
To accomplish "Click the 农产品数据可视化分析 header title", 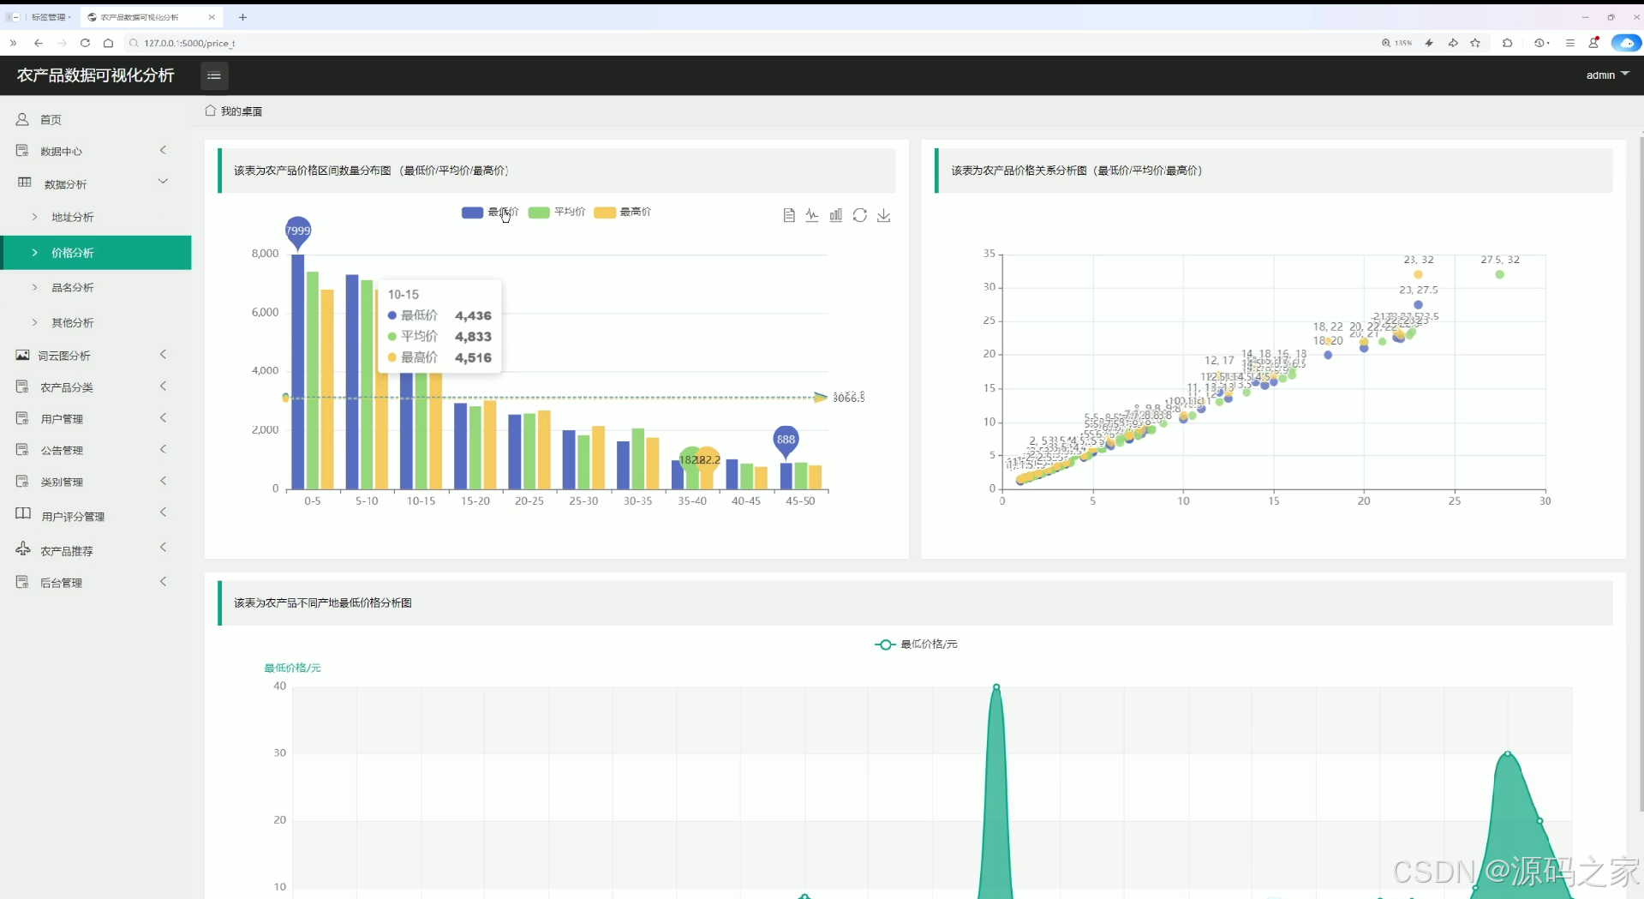I will point(96,75).
